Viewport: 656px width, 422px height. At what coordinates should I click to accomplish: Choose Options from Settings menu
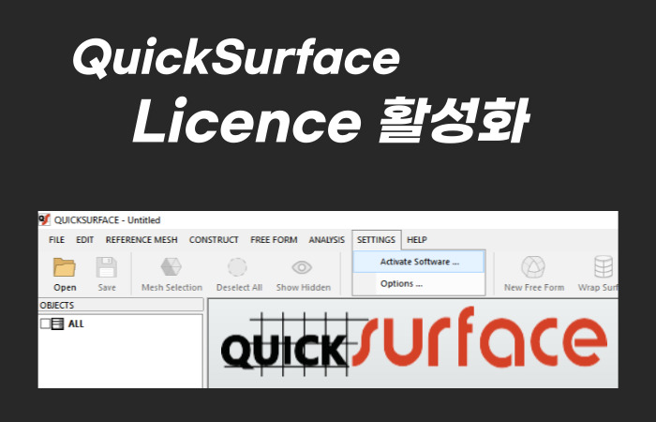click(x=419, y=283)
